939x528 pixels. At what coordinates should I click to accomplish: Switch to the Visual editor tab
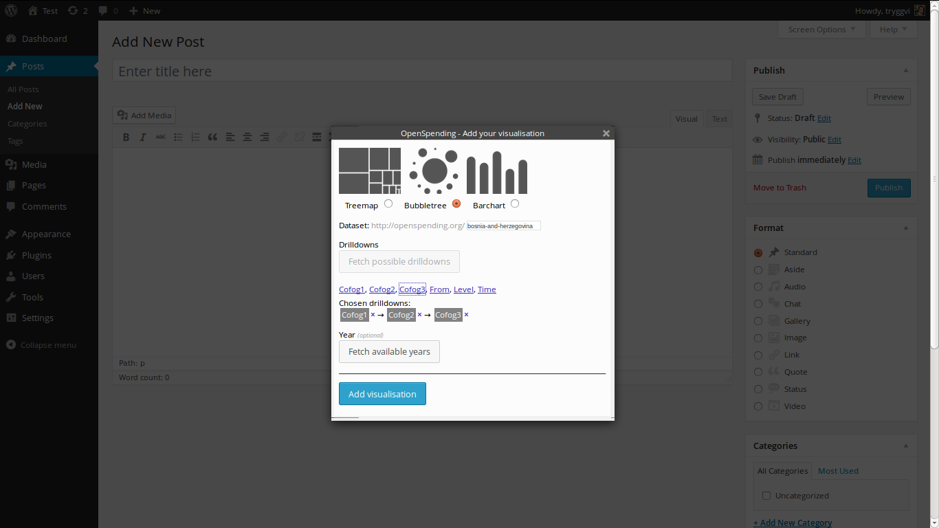(687, 119)
